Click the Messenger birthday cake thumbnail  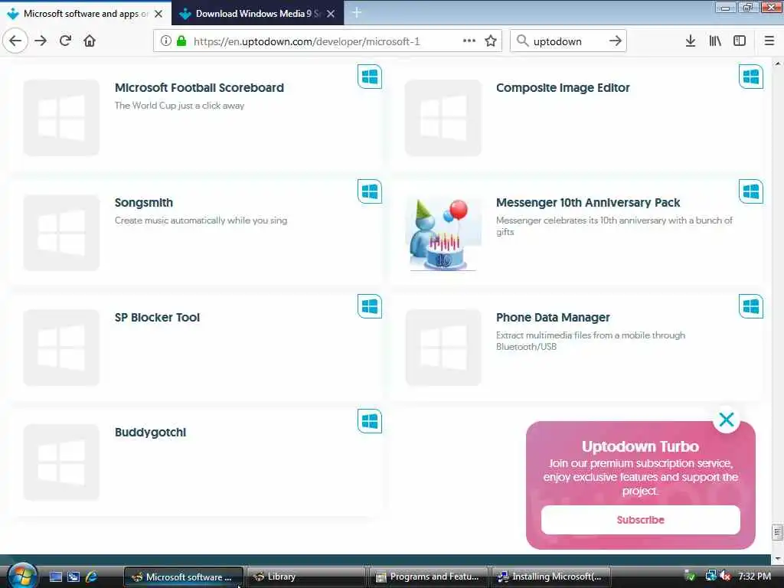pyautogui.click(x=443, y=233)
